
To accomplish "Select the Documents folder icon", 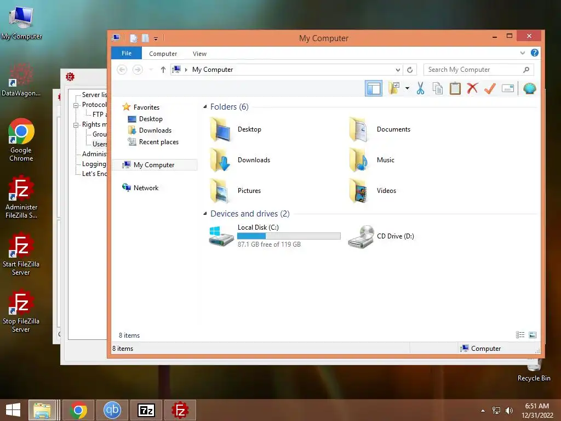I will tap(359, 129).
